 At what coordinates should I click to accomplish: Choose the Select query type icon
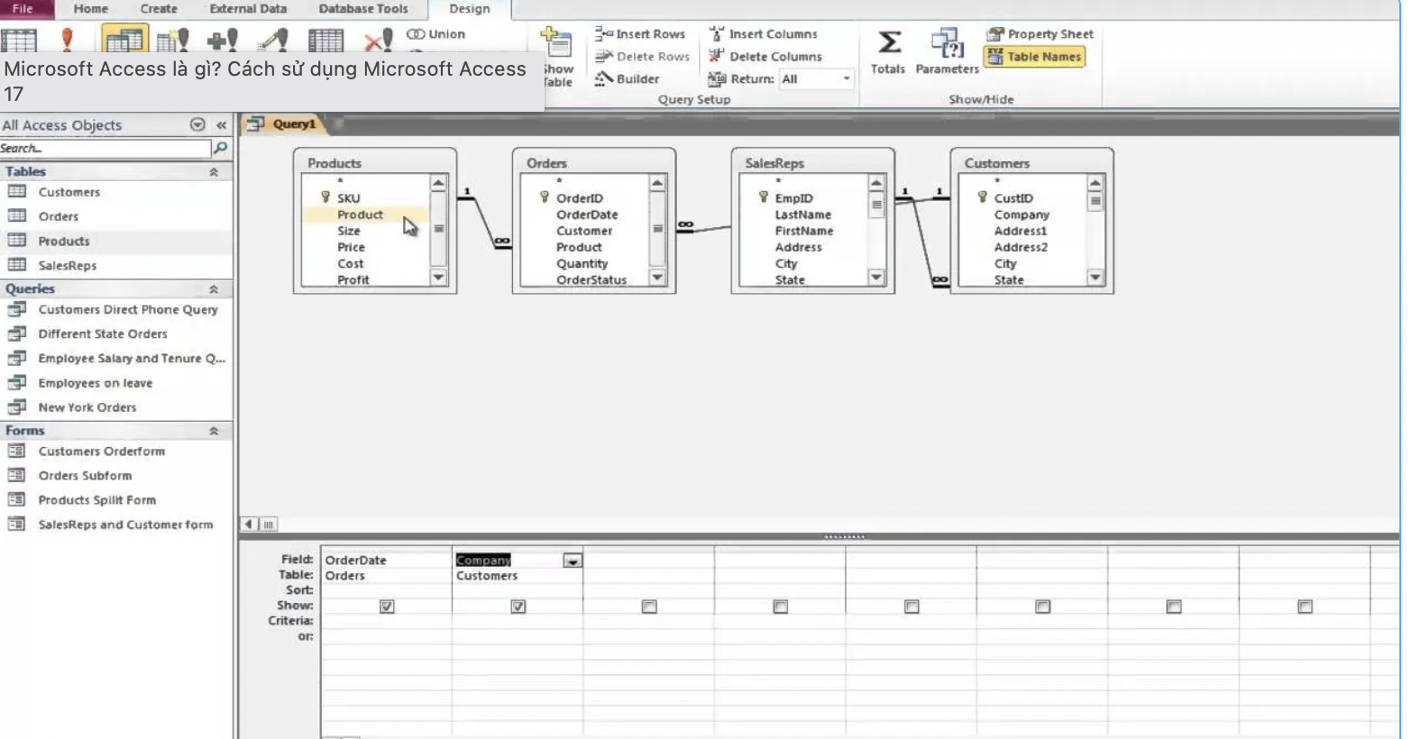[124, 40]
